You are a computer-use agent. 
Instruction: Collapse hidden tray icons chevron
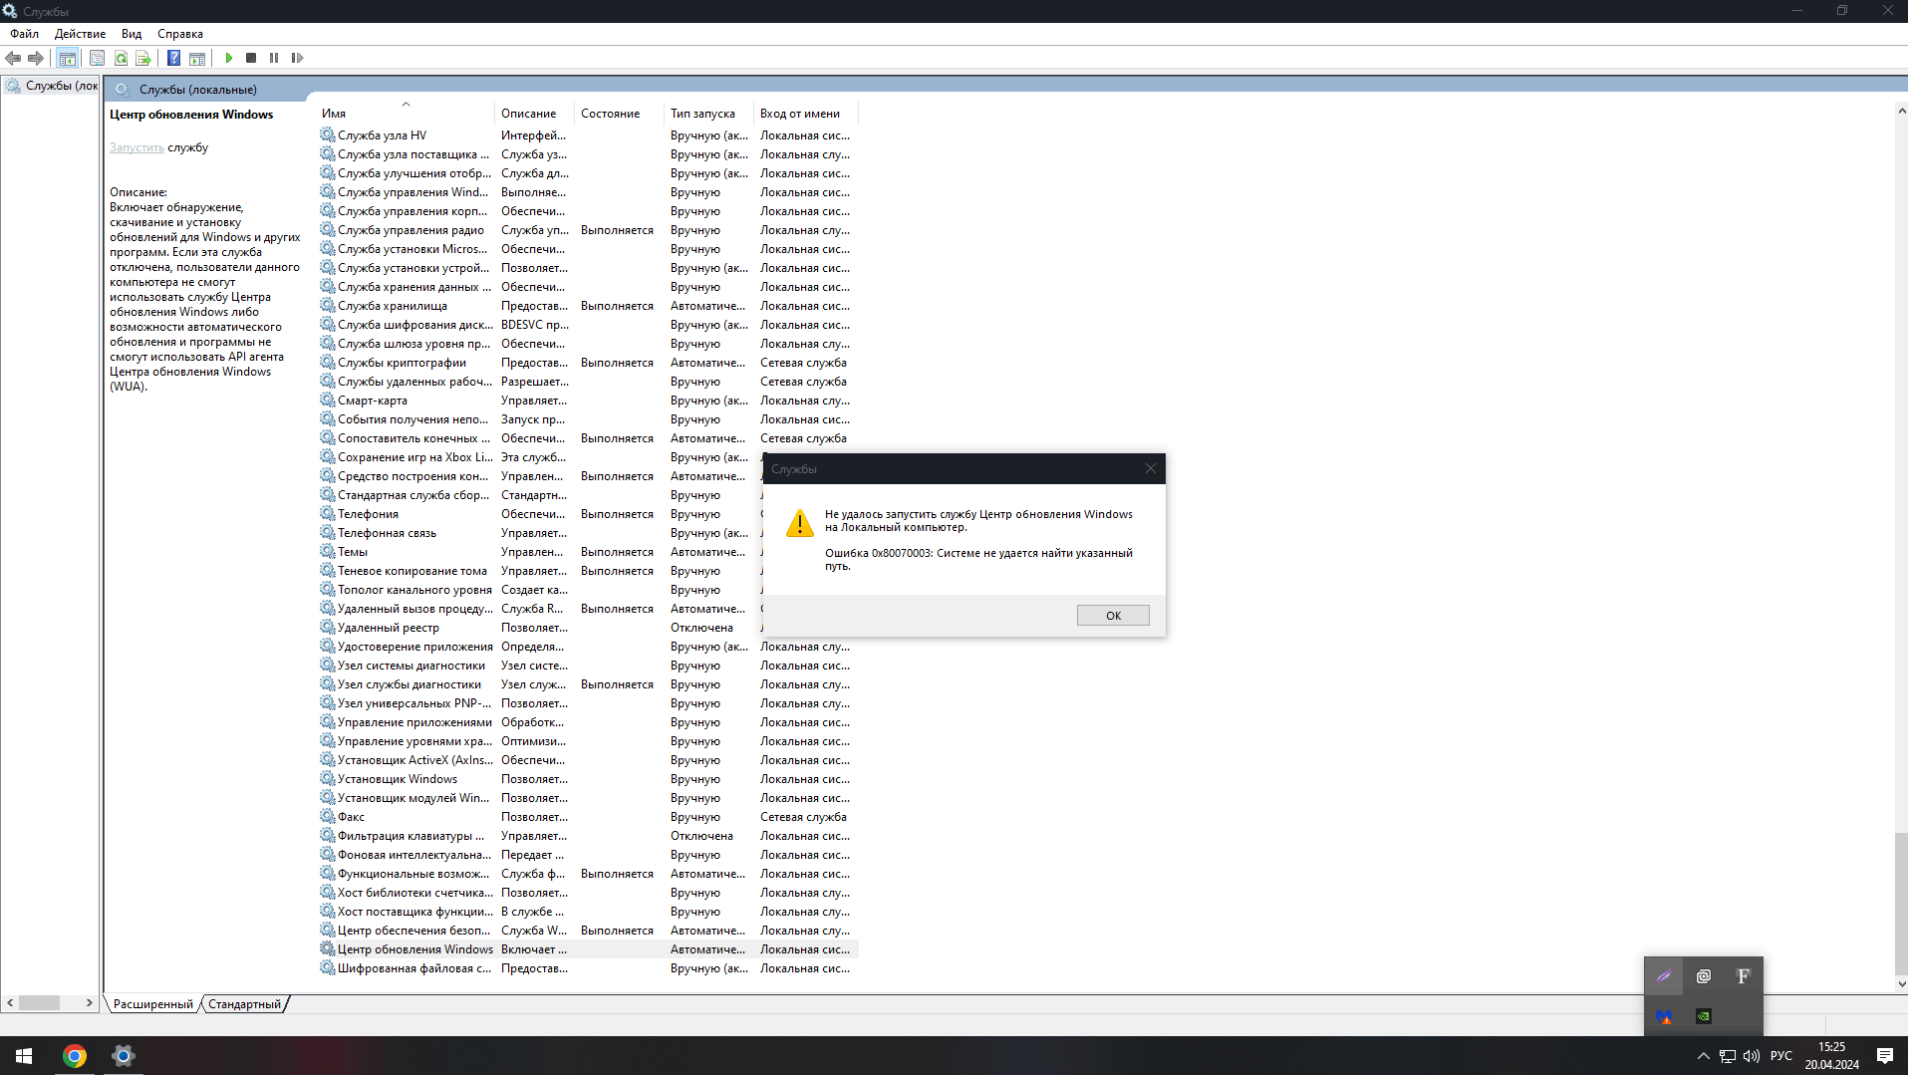click(x=1703, y=1056)
